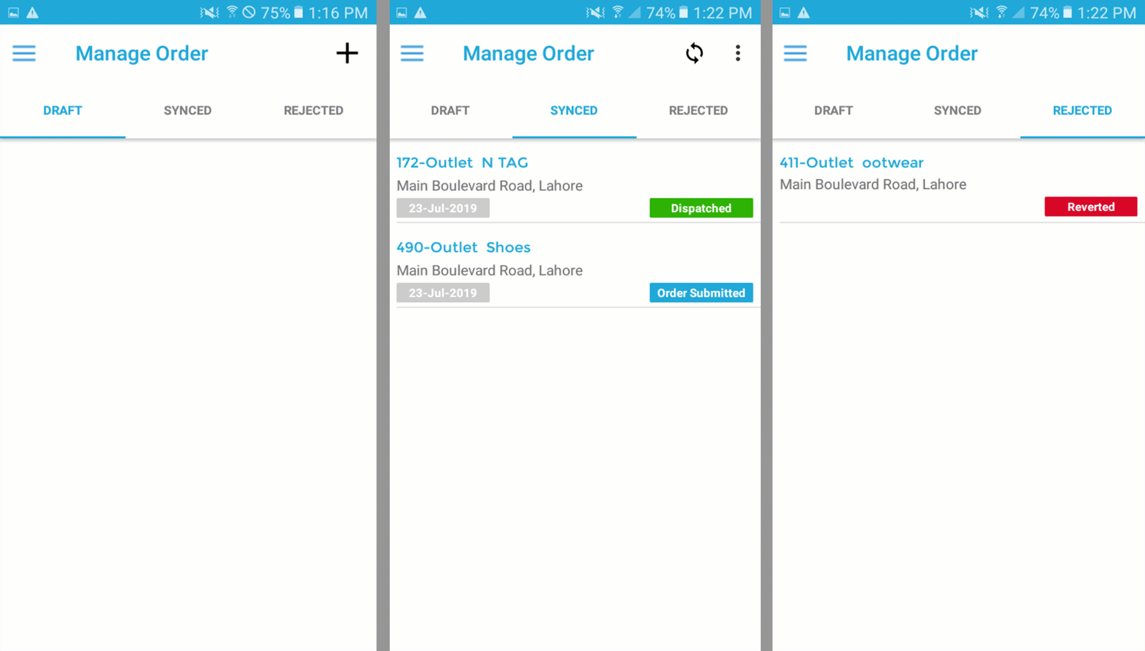
Task: Tap the warning triangle in the status bar
Action: 33,11
